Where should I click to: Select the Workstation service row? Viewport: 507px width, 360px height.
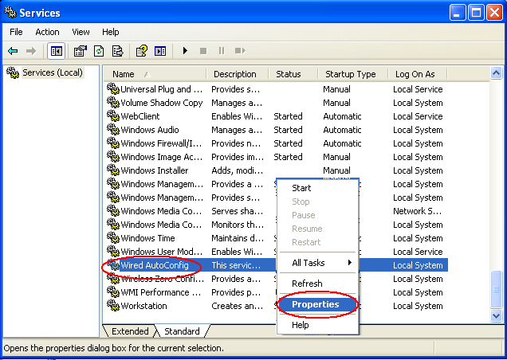tap(143, 306)
